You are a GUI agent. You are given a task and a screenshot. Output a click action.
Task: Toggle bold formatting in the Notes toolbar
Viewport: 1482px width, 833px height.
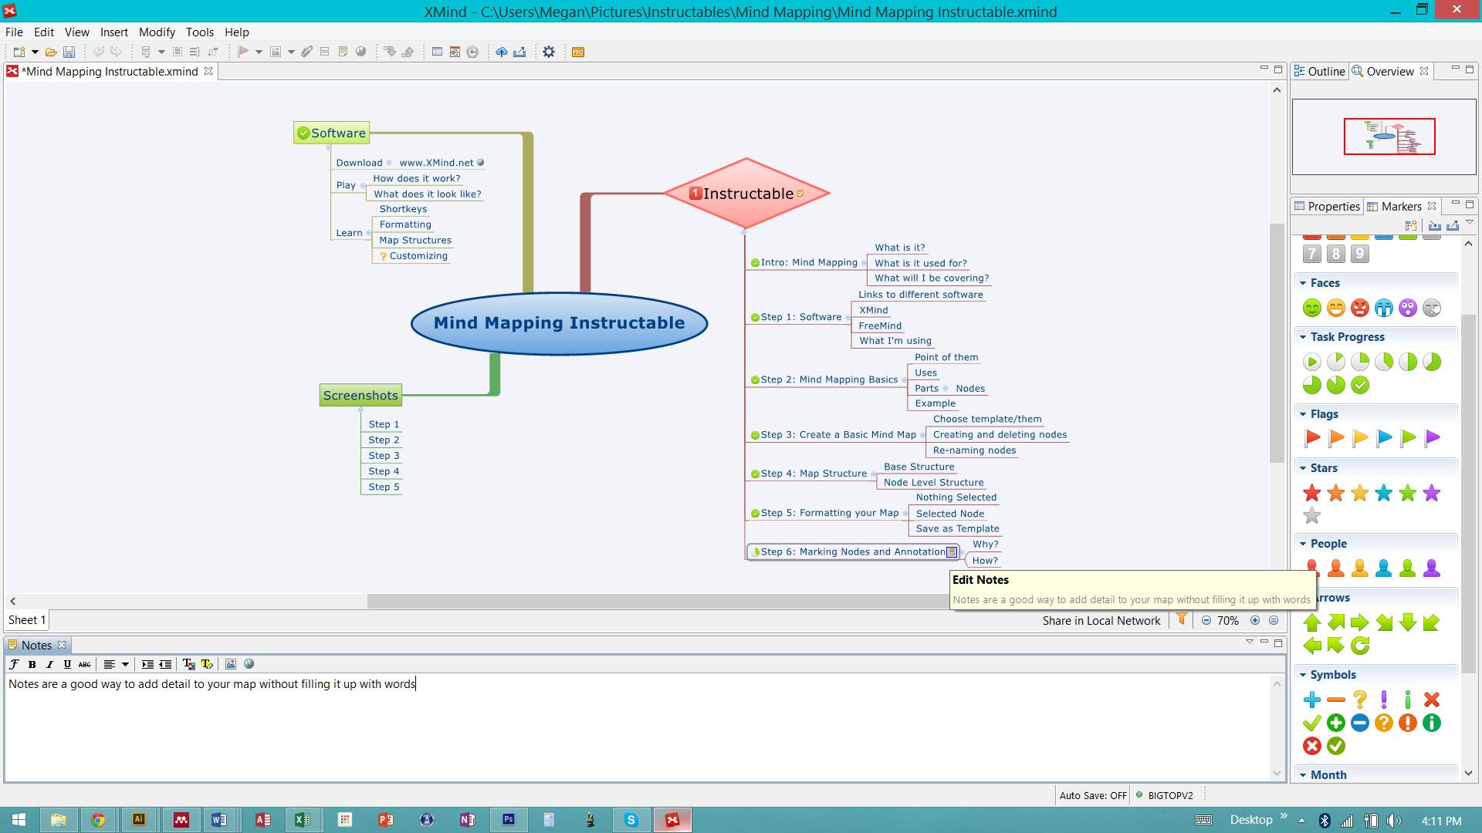tap(31, 663)
